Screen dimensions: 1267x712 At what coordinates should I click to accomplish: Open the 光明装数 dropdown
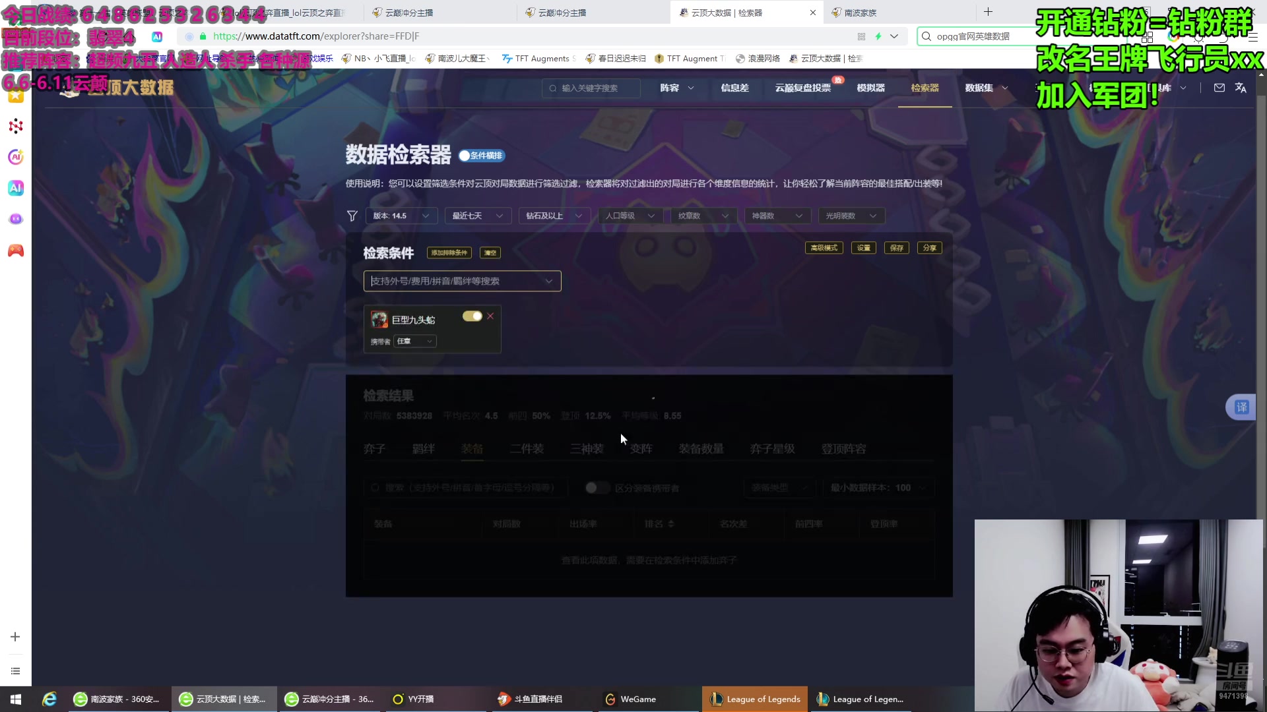tap(851, 216)
